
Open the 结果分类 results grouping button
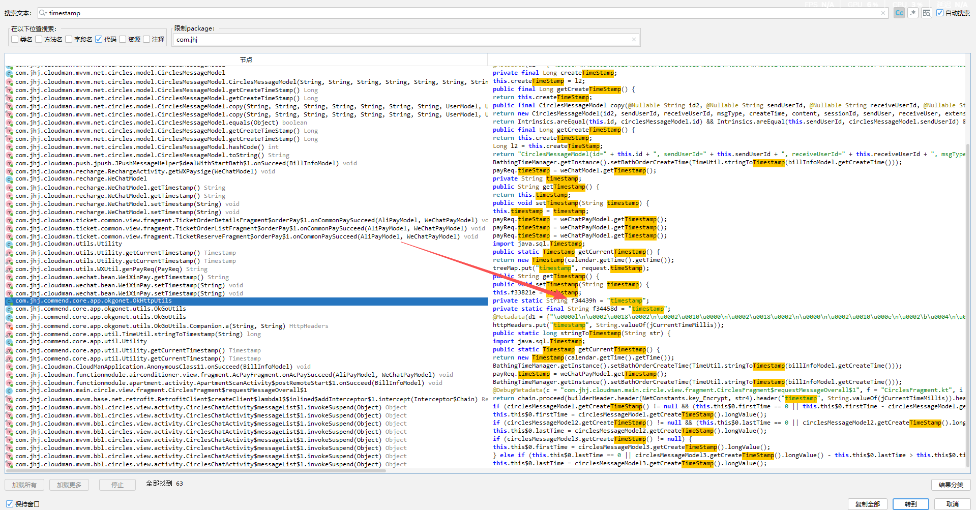(x=951, y=485)
